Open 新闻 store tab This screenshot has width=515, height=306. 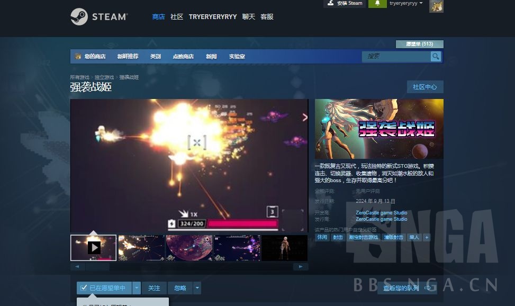(211, 57)
